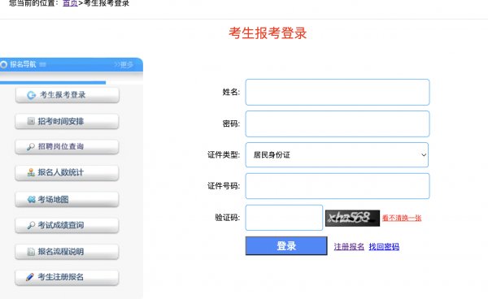Click the blue 登录 button
The height and width of the screenshot is (299, 488).
(286, 246)
